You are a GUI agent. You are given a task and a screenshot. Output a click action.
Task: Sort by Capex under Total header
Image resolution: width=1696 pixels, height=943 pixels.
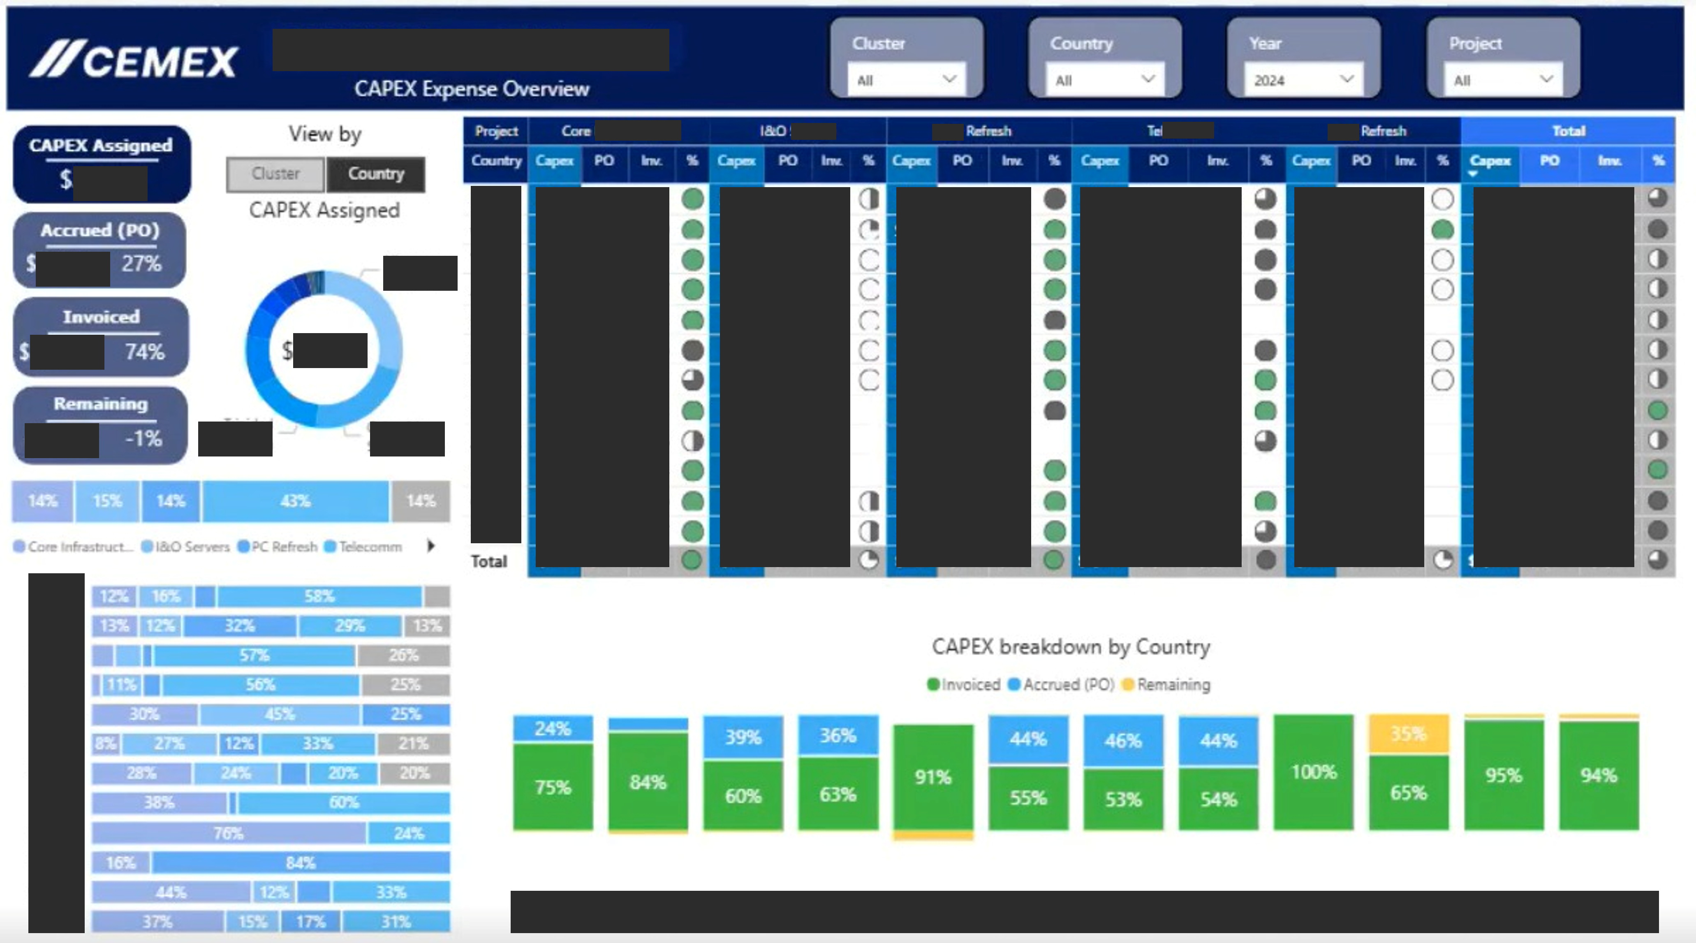[x=1490, y=161]
